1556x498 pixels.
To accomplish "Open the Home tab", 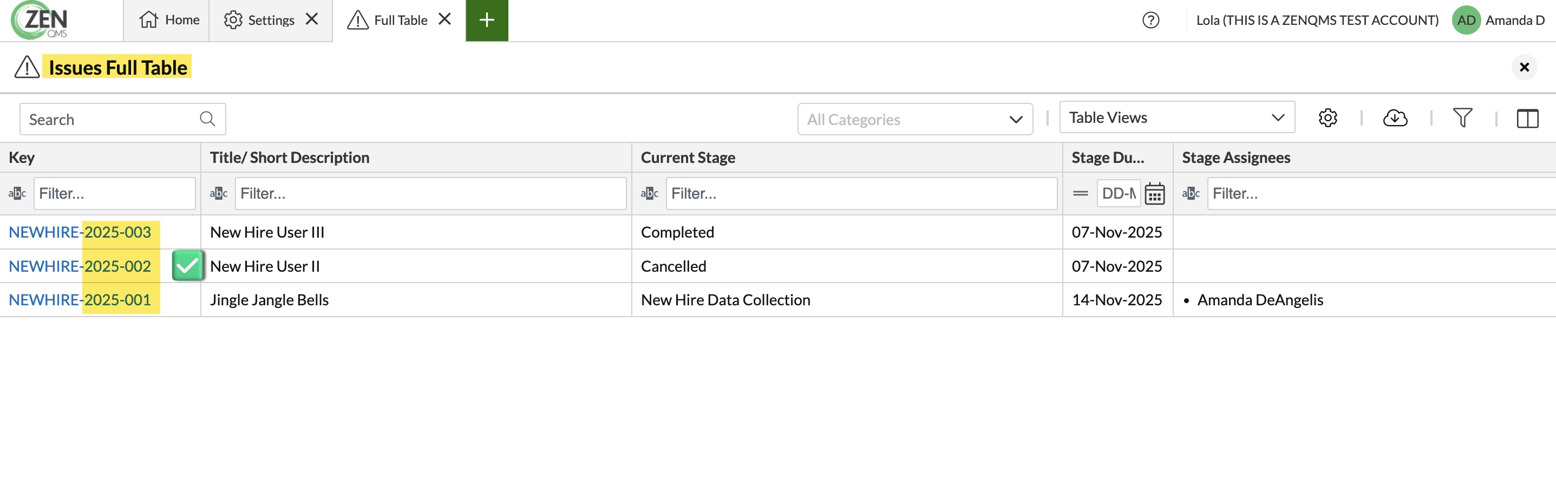I will click(168, 20).
